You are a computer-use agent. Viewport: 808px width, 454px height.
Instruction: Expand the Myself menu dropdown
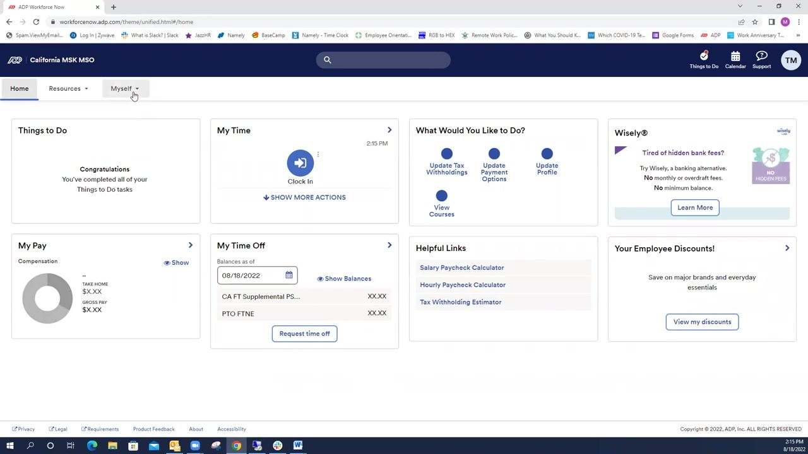tap(124, 89)
